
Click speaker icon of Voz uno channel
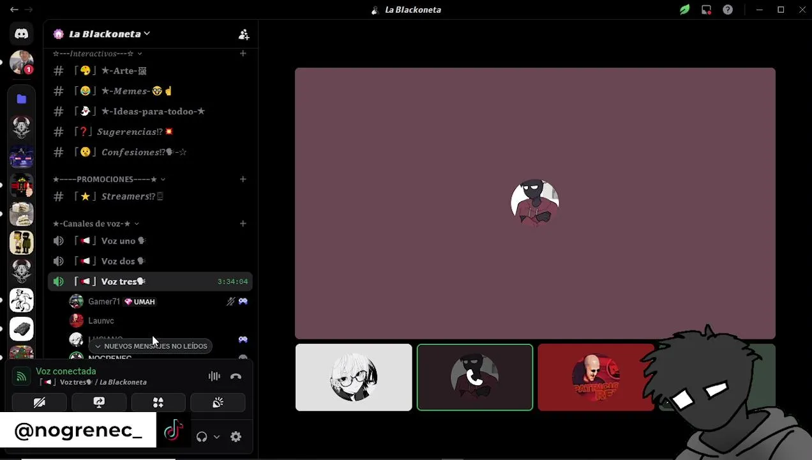[x=59, y=241]
